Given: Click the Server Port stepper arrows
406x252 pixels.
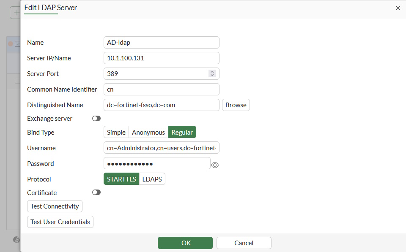Looking at the screenshot, I should (212, 73).
